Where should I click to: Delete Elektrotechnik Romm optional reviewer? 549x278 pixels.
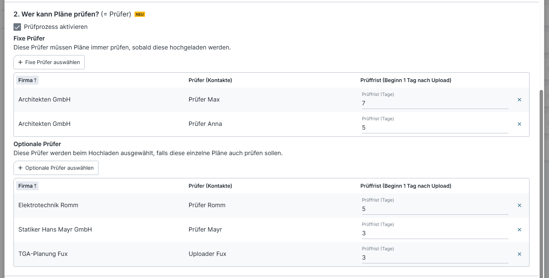click(519, 205)
